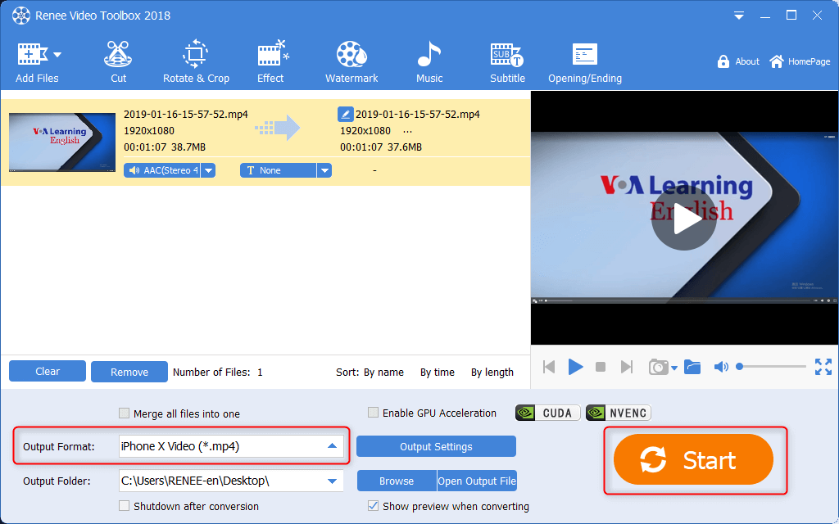Expand the Output Format dropdown

[332, 446]
